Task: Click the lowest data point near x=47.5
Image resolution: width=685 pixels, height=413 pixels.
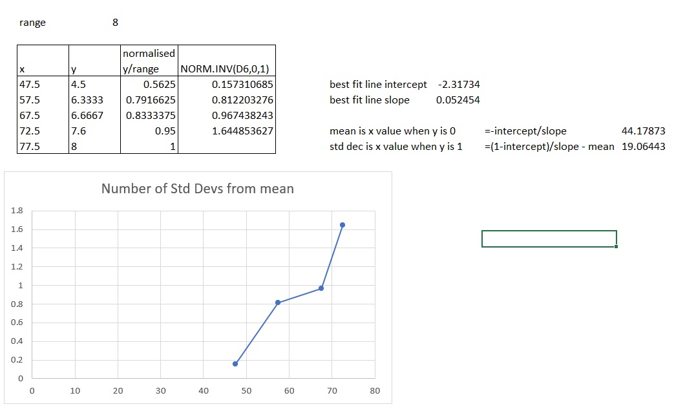Action: 235,364
